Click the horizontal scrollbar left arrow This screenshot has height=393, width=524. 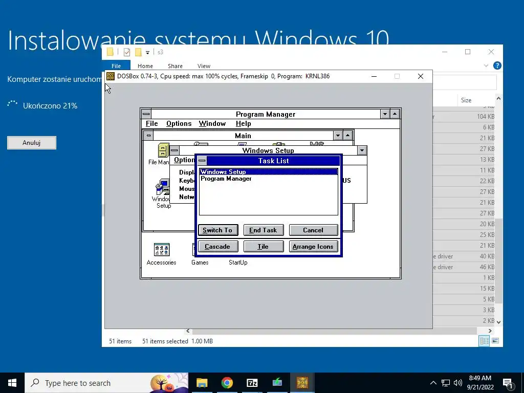[x=188, y=331]
